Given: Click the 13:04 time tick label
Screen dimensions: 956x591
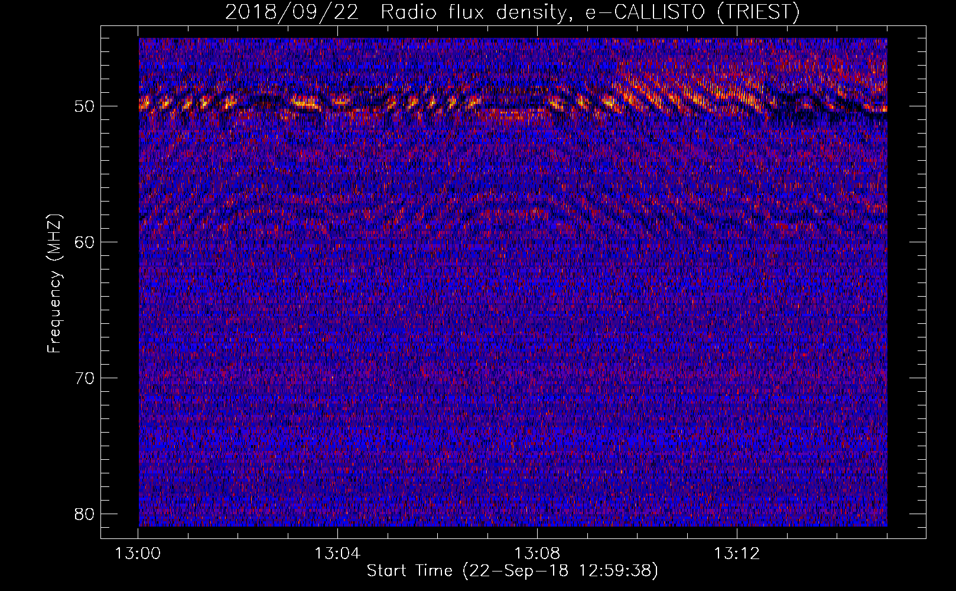Looking at the screenshot, I should [337, 554].
